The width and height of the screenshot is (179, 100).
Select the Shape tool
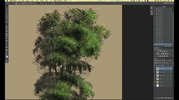7,47
